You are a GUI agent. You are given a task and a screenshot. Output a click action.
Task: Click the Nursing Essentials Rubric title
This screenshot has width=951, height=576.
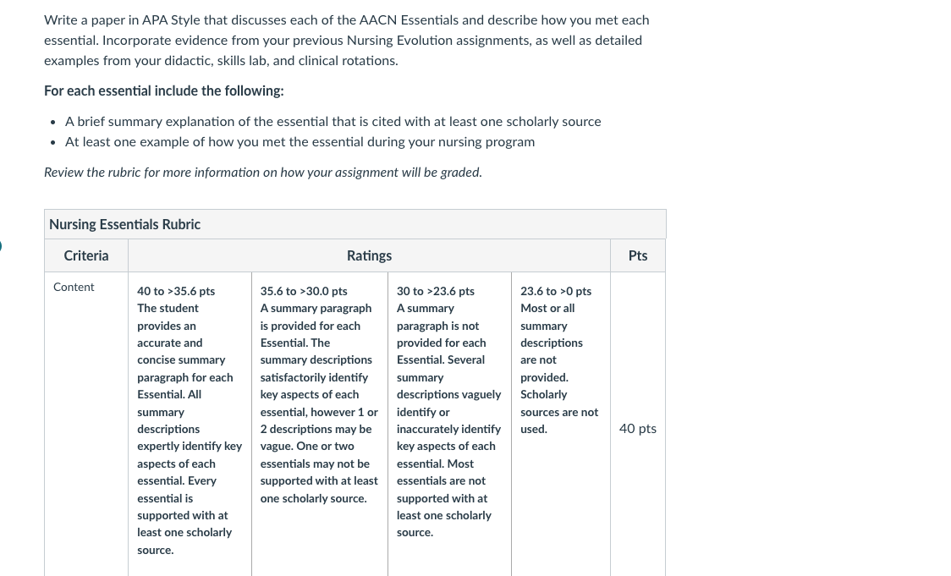coord(124,224)
